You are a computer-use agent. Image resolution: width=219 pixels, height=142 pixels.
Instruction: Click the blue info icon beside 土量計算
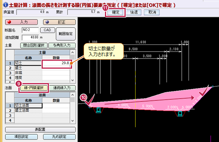(x=5, y=5)
